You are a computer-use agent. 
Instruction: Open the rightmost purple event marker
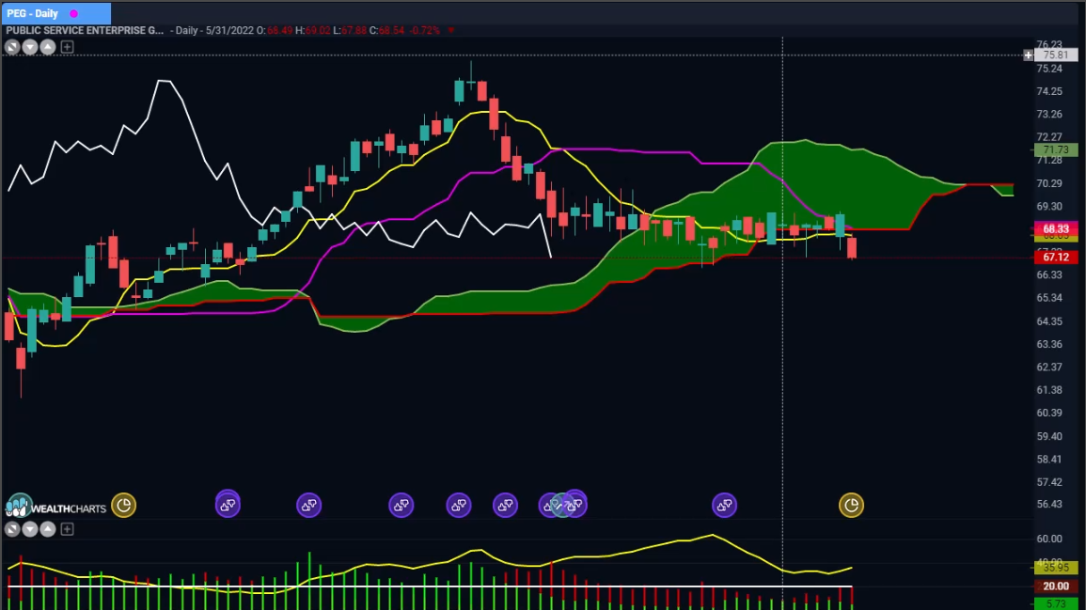(724, 506)
